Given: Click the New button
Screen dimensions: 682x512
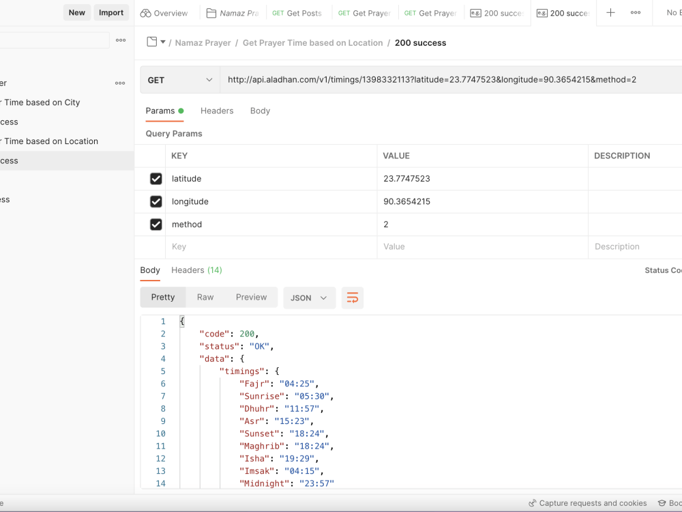Looking at the screenshot, I should 77,12.
